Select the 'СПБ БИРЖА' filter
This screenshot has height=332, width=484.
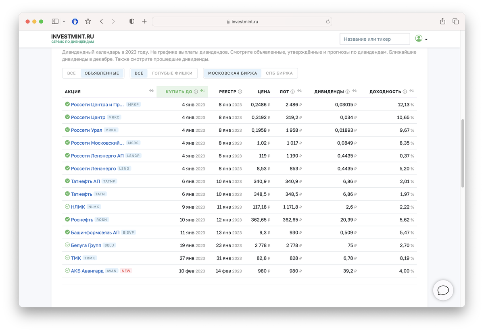[279, 73]
